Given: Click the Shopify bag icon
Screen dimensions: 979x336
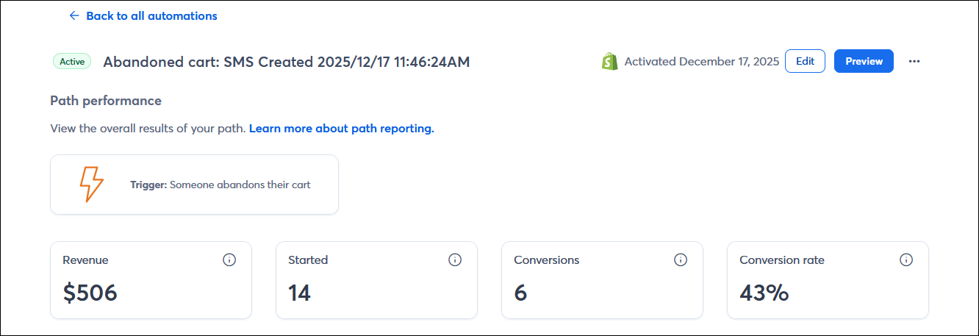Looking at the screenshot, I should pyautogui.click(x=609, y=61).
